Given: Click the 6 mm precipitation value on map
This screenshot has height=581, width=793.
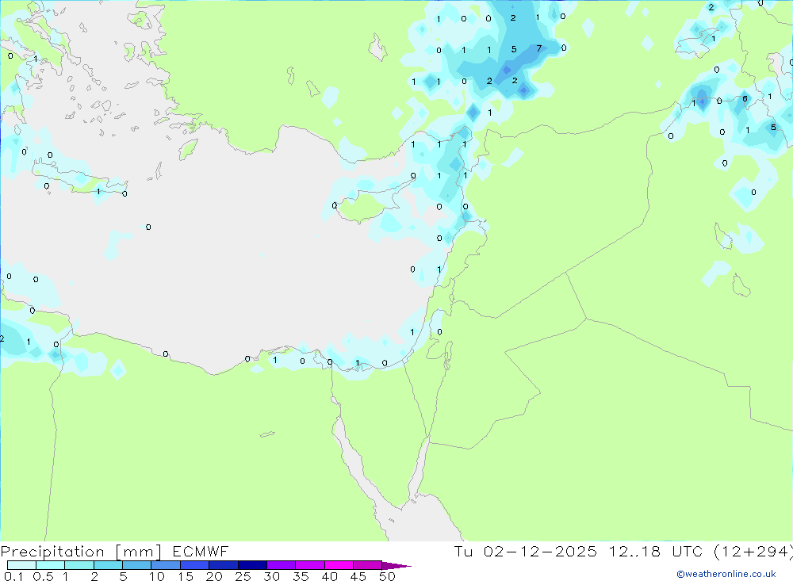Looking at the screenshot, I should (x=745, y=98).
